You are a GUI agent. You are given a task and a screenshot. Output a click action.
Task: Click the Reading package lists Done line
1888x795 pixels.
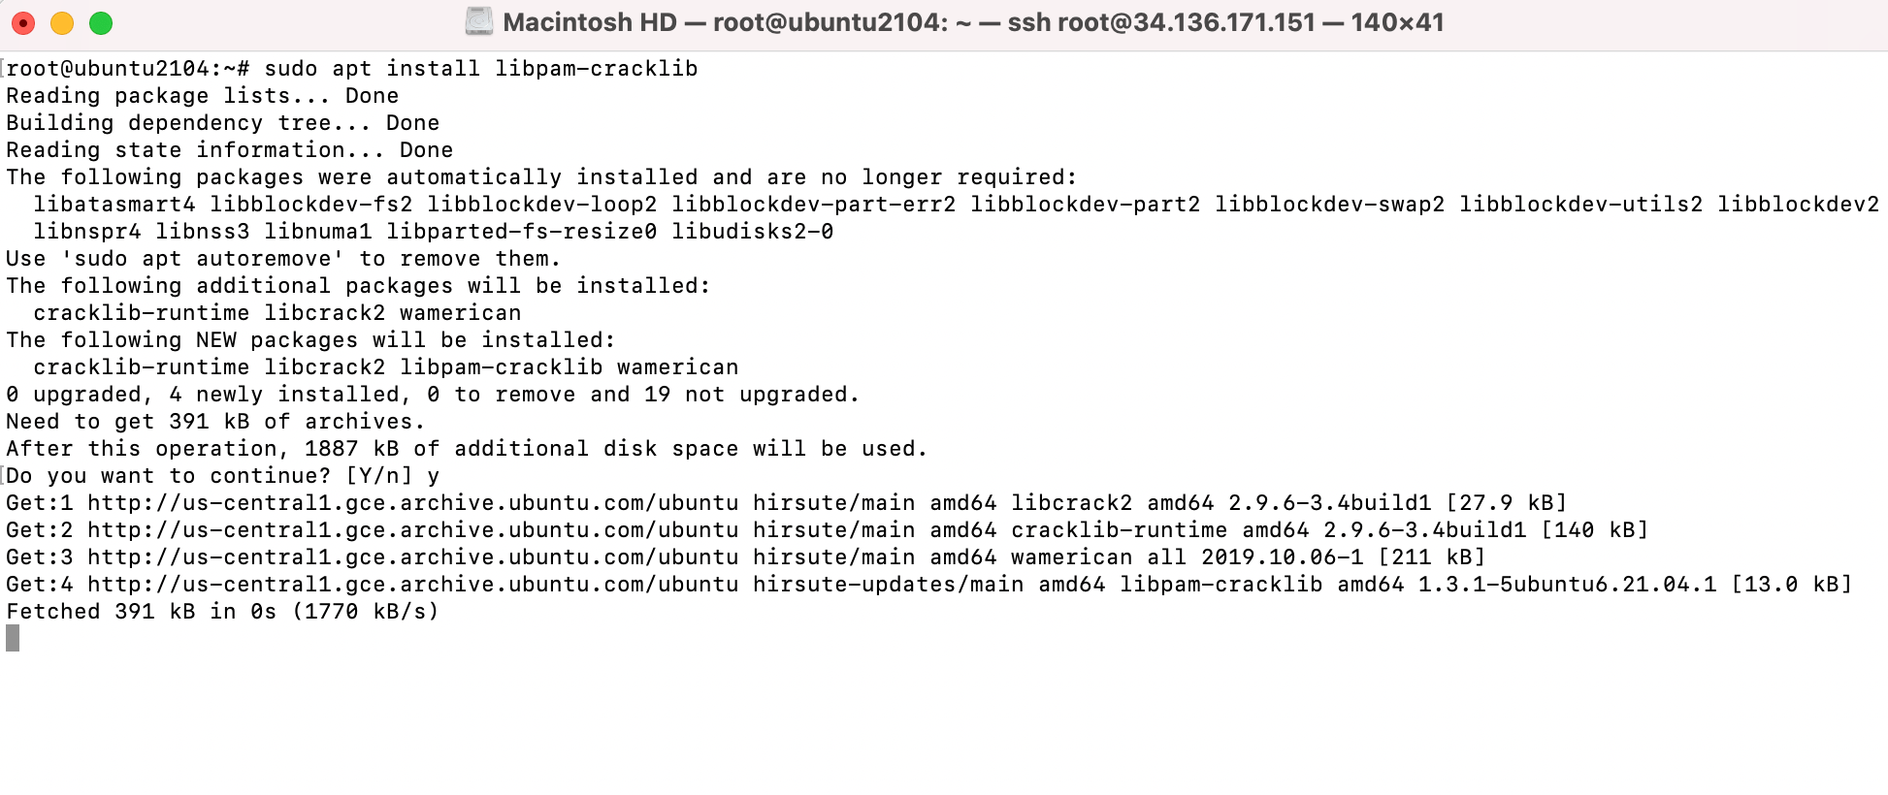[x=202, y=95]
